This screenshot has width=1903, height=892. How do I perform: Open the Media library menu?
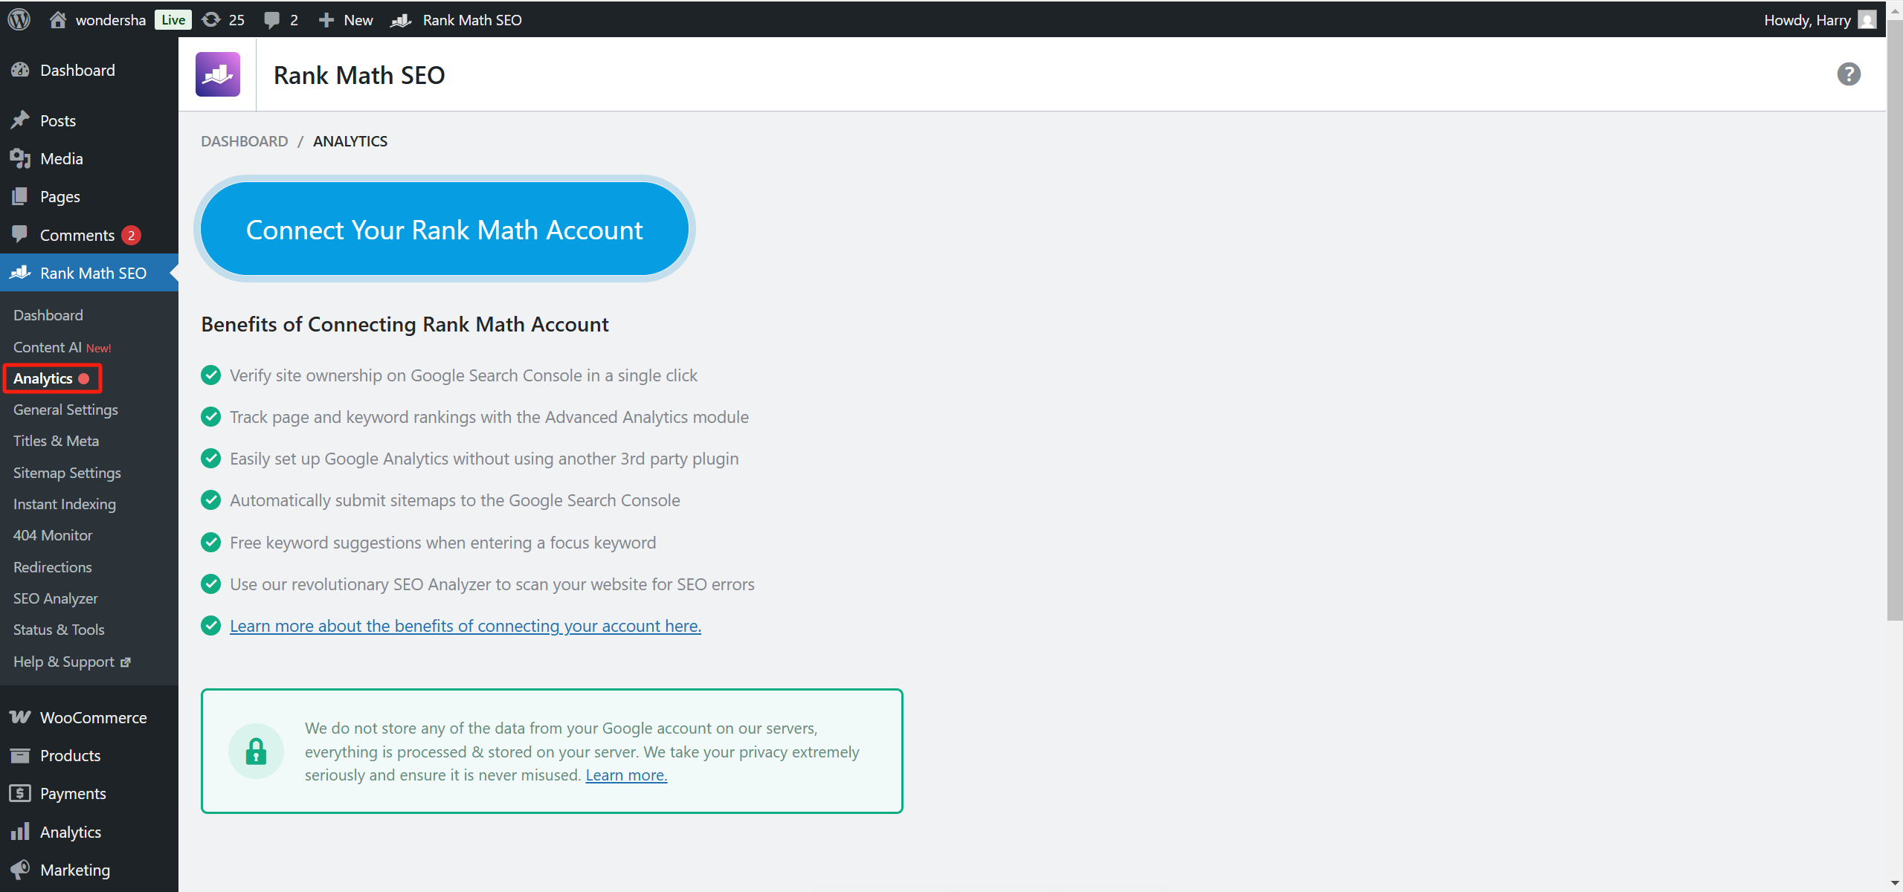[x=61, y=158]
